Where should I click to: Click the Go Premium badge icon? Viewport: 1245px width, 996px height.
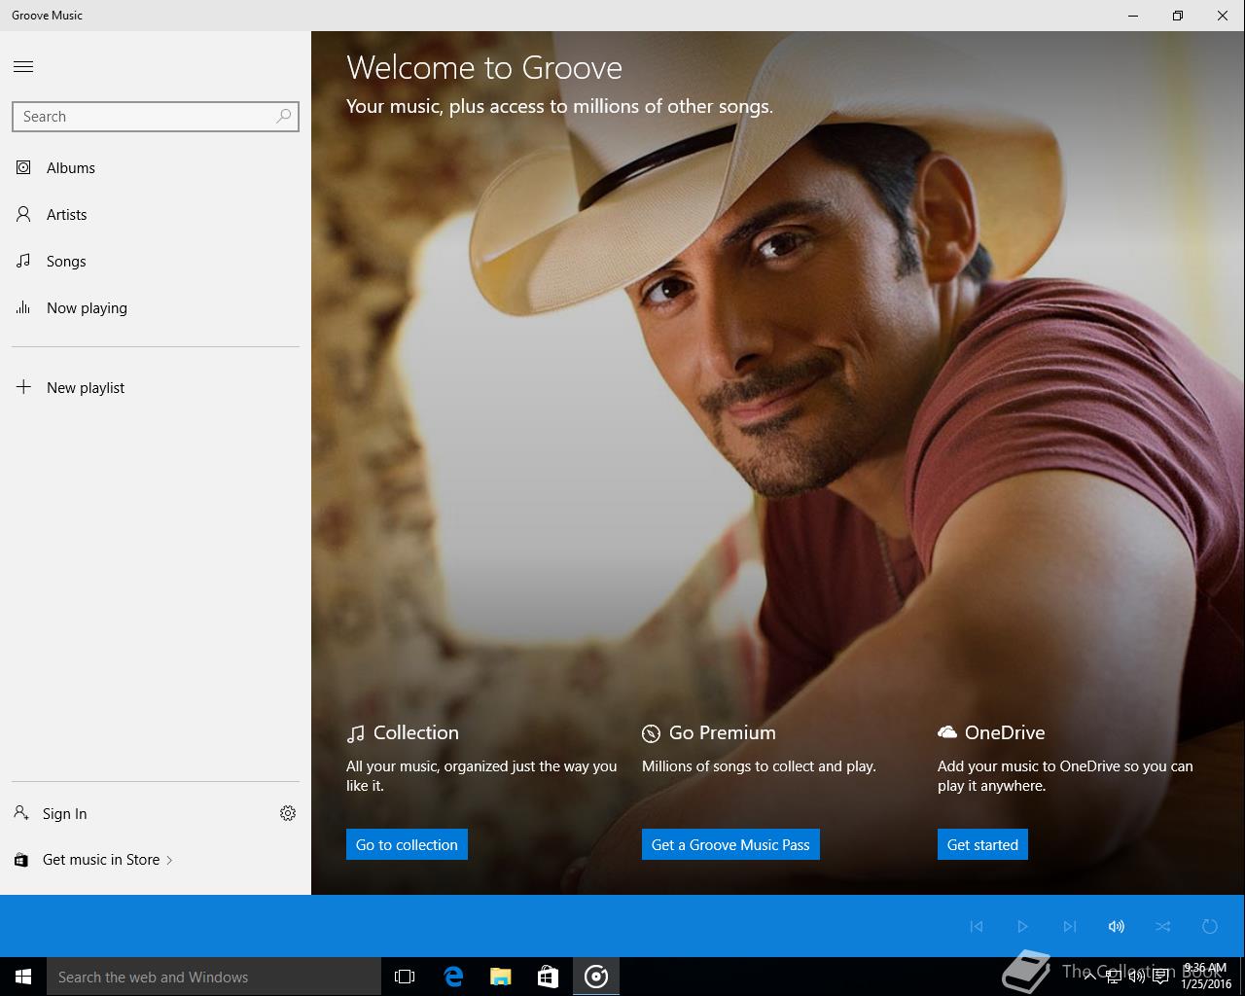[651, 733]
